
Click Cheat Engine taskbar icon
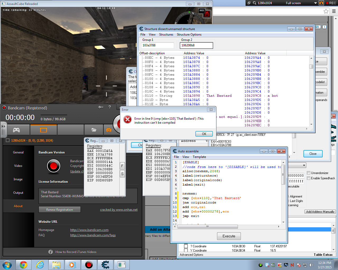point(105,265)
